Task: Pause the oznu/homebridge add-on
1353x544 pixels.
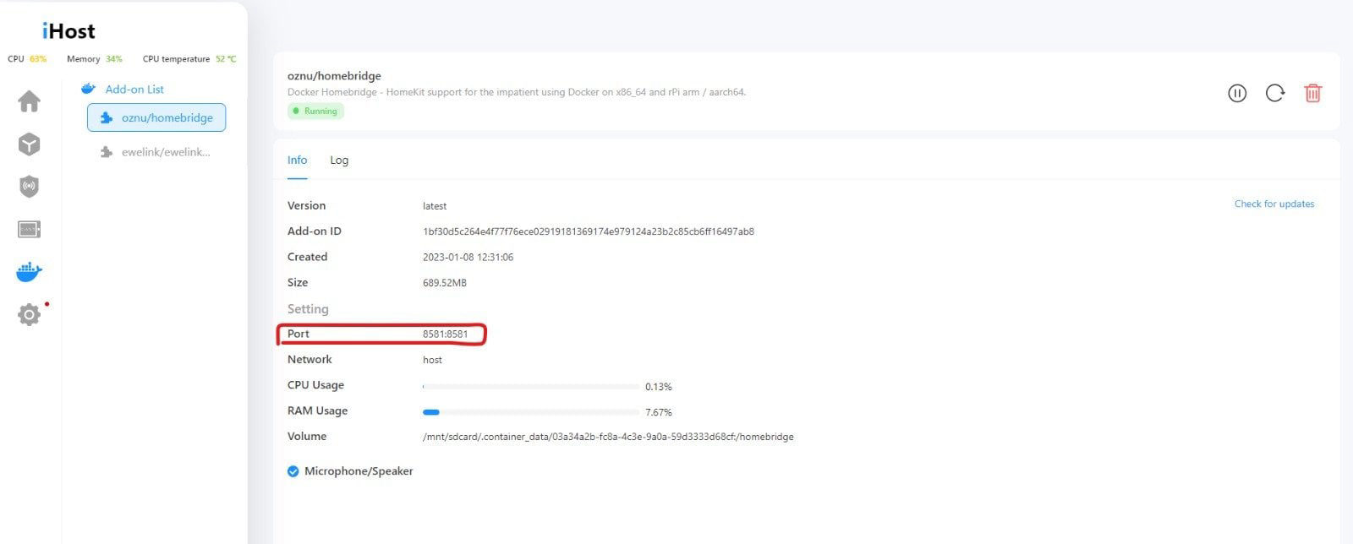Action: coord(1237,93)
